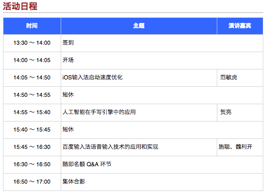The height and width of the screenshot is (194, 268).
Task: Click the 14:50 ~ 14:55 time cell
Action: click(32, 95)
